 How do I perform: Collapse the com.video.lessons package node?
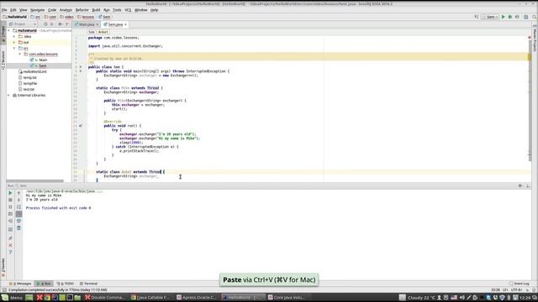point(20,54)
